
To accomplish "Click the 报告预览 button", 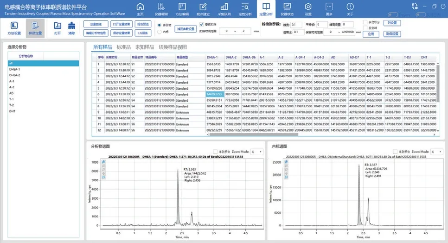I will tap(143, 24).
